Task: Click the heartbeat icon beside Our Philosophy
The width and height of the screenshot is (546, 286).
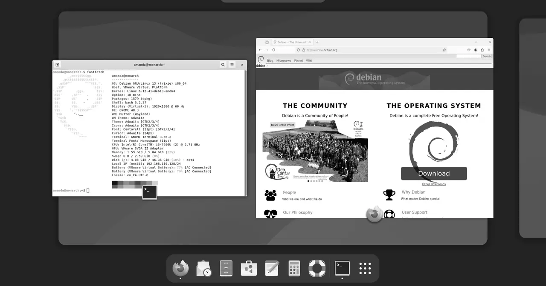Action: (x=270, y=214)
